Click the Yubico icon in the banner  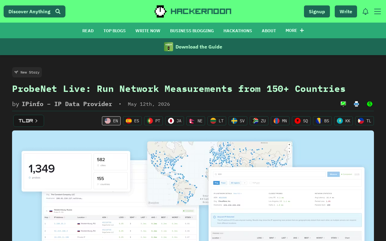pyautogui.click(x=169, y=47)
